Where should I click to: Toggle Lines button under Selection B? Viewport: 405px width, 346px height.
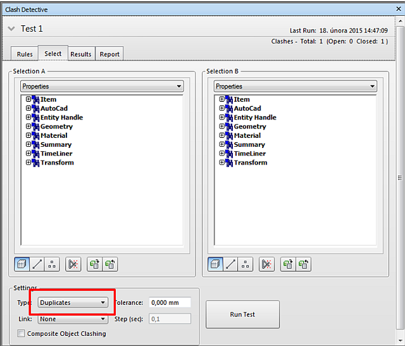tap(231, 264)
